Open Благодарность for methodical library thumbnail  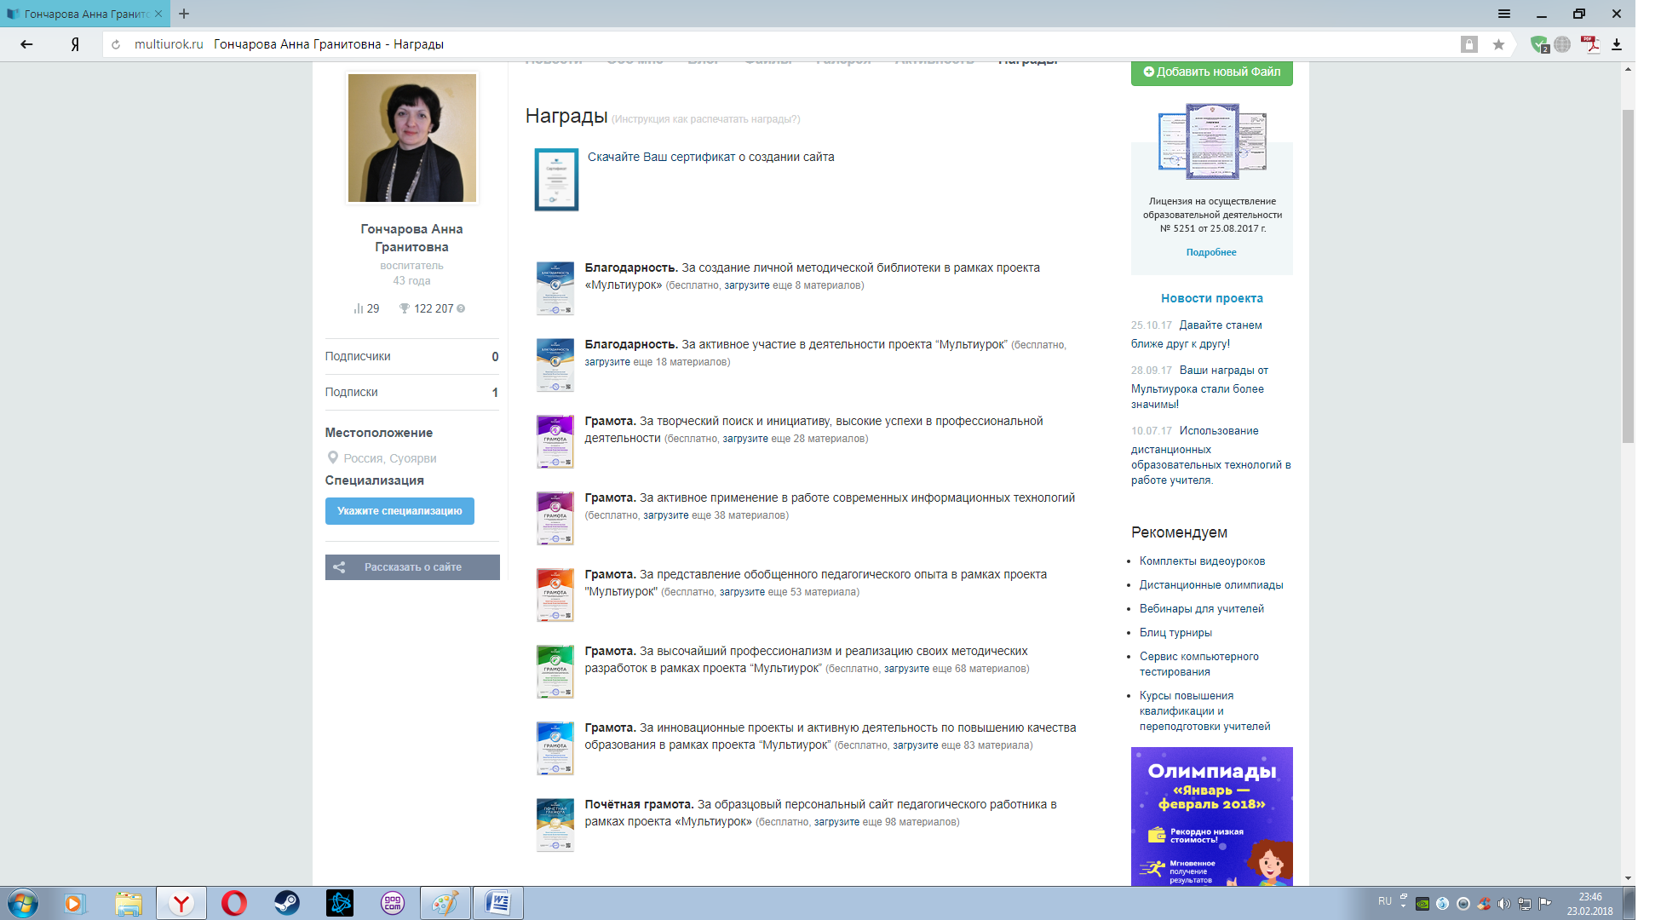[555, 289]
